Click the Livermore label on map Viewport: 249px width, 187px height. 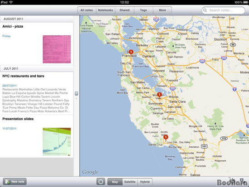point(192,67)
